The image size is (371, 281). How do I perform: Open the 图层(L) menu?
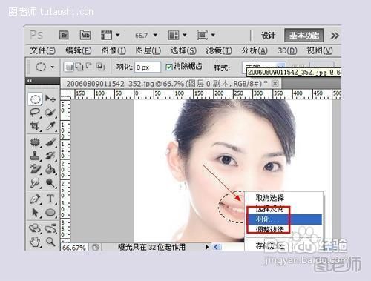click(148, 51)
